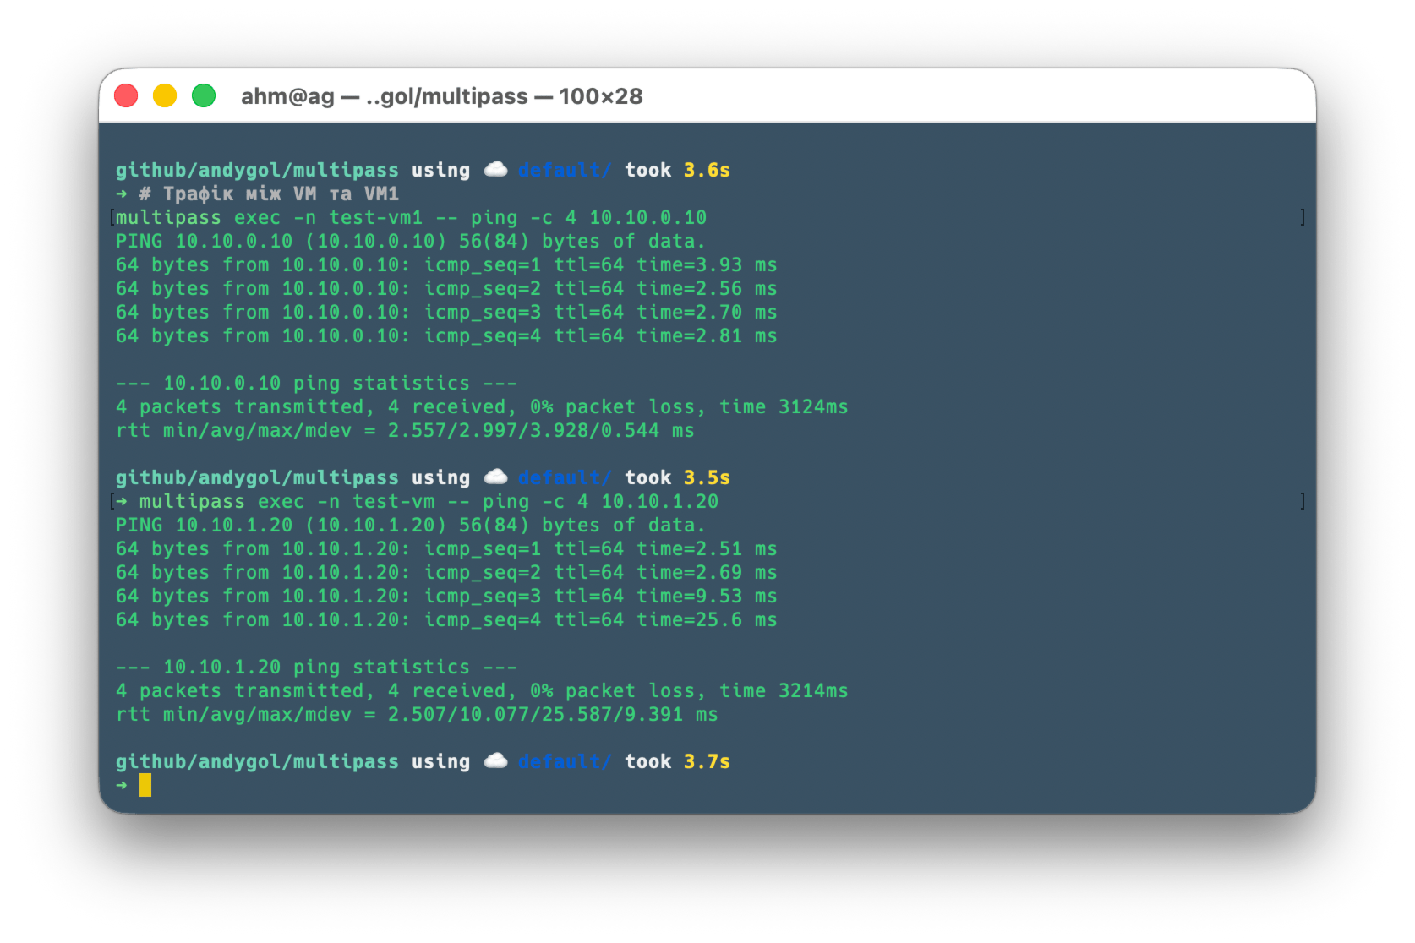Image resolution: width=1415 pixels, height=943 pixels.
Task: Click the green zoom traffic light button
Action: 203,95
